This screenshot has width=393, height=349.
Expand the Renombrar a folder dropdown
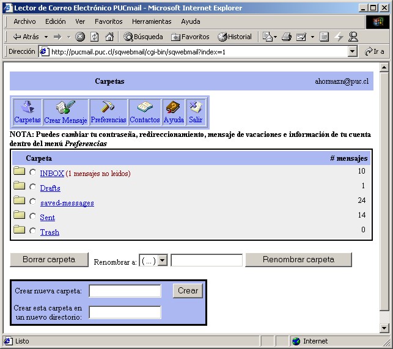(163, 260)
